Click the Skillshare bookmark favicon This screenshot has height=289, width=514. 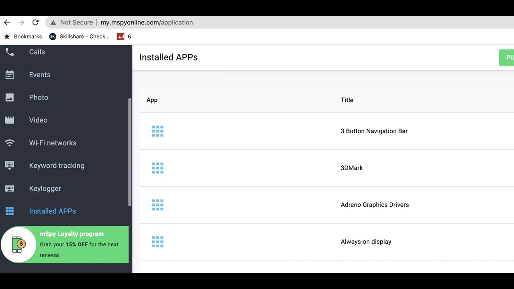click(53, 37)
